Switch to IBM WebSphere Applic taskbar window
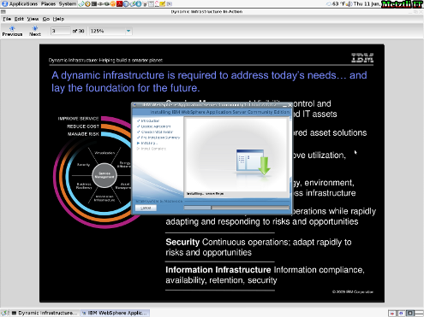424x317 pixels. [115, 313]
